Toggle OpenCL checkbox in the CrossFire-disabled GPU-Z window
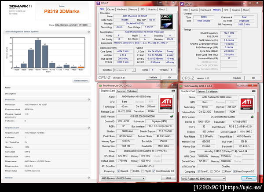Viewport: 264px width, 192px height. [199, 171]
